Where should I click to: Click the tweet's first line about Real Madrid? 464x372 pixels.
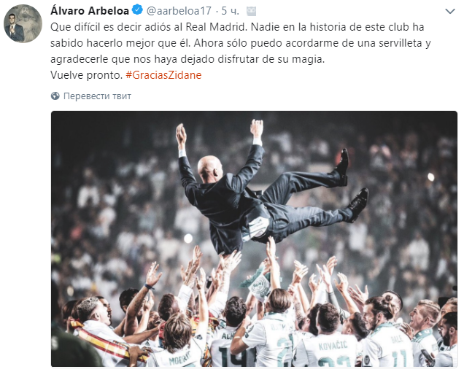tap(237, 27)
